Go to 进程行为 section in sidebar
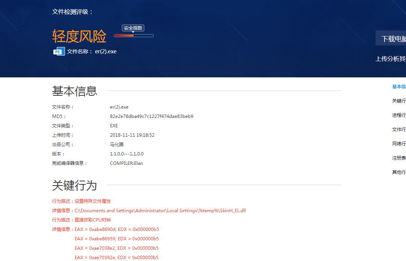 click(x=398, y=115)
